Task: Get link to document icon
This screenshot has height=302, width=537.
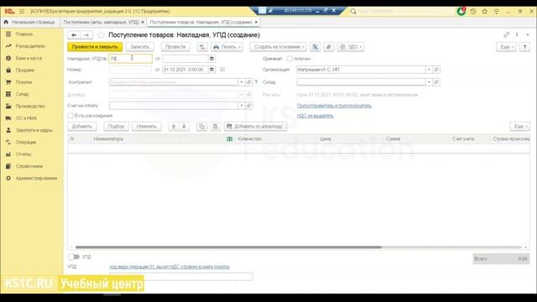Action: (507, 34)
